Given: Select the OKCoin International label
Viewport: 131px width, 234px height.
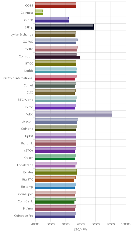Looking at the screenshot, I should (18, 78).
